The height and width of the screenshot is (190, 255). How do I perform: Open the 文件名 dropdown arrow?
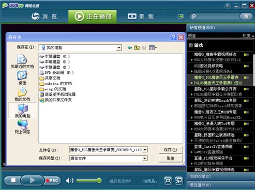[x=145, y=150]
